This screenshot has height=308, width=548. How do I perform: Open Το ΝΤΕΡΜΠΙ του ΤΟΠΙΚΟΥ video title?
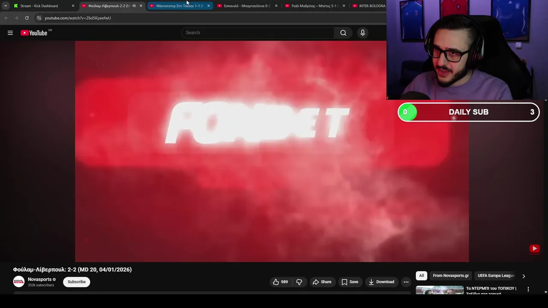pos(491,290)
